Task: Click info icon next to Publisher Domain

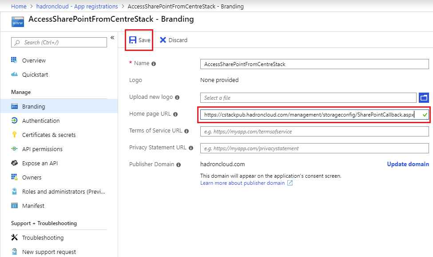Action: (179, 165)
